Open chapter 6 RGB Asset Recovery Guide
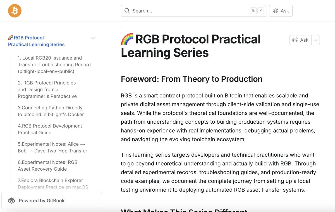This screenshot has width=335, height=212. pos(48,166)
